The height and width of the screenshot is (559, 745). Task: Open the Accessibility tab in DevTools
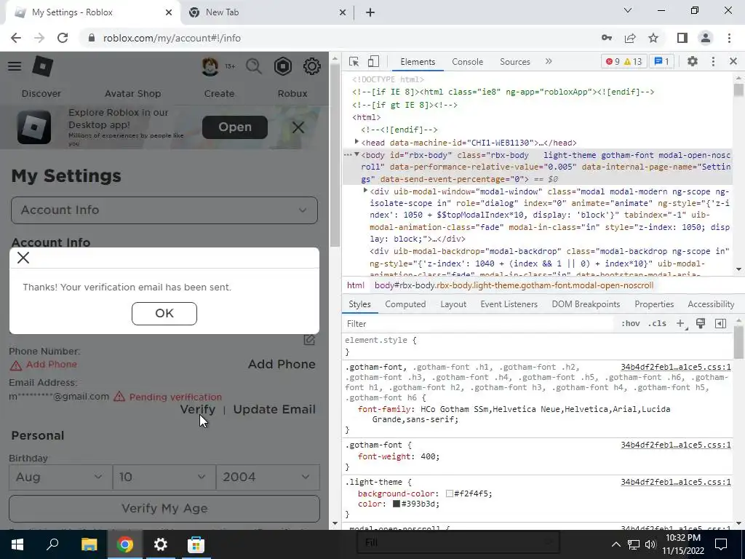pos(711,304)
